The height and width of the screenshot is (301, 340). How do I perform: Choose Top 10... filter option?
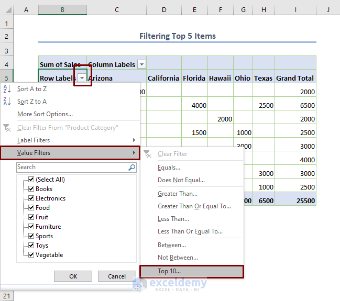(192, 271)
